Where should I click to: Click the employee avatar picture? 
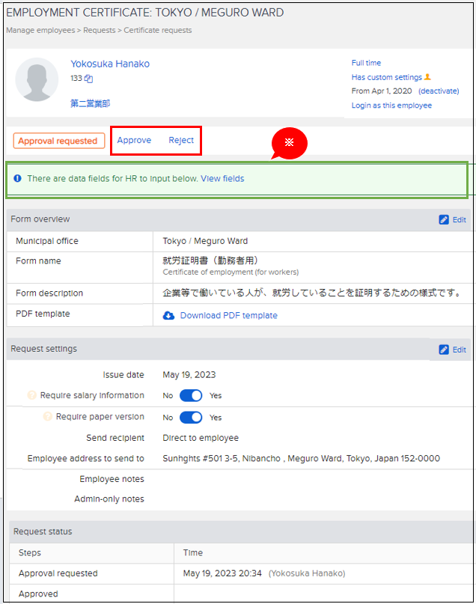tap(37, 79)
